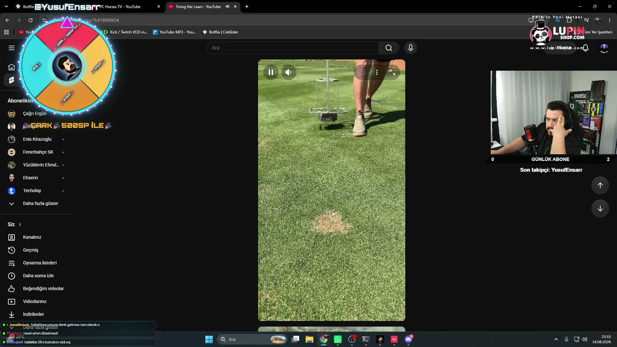Show hidden system tray icons

(556, 339)
